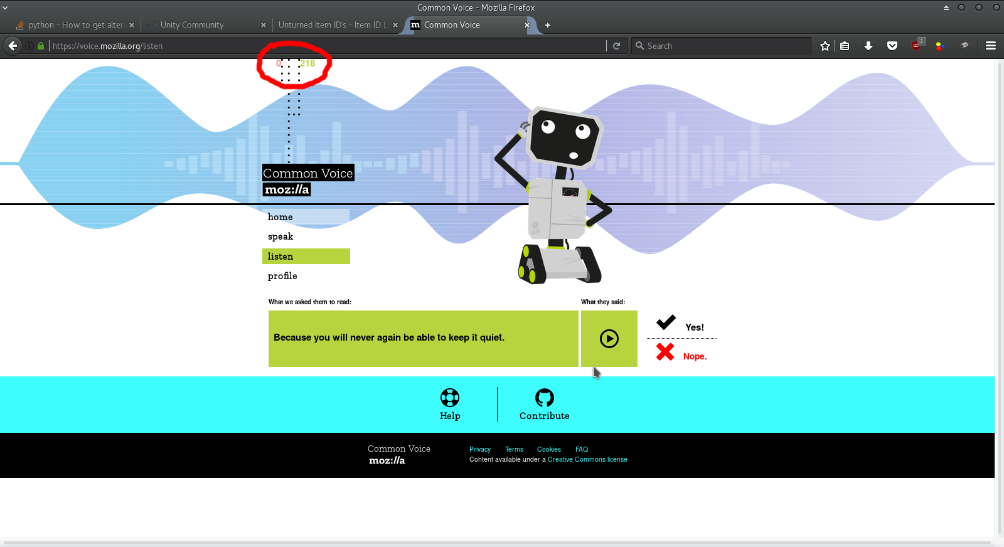Click the colorful dots extension icon

click(x=940, y=46)
